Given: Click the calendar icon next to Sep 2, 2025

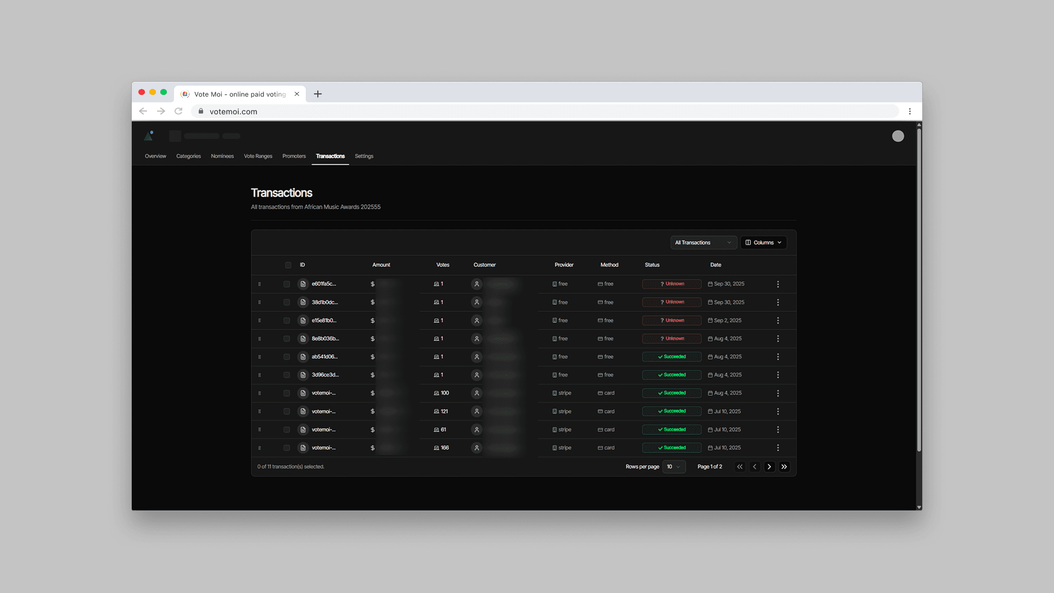Looking at the screenshot, I should (711, 320).
